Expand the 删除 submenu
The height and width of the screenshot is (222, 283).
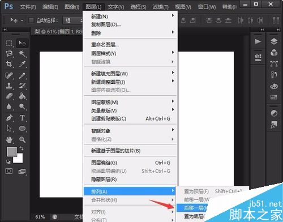pos(130,33)
